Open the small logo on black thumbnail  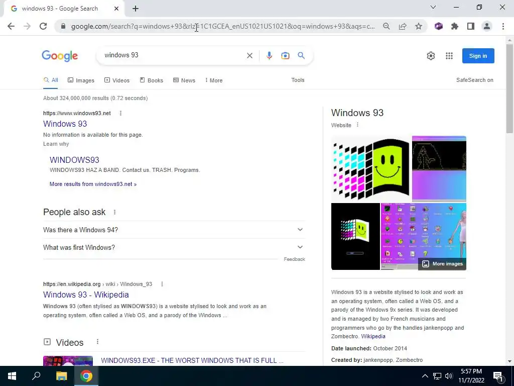pos(355,236)
